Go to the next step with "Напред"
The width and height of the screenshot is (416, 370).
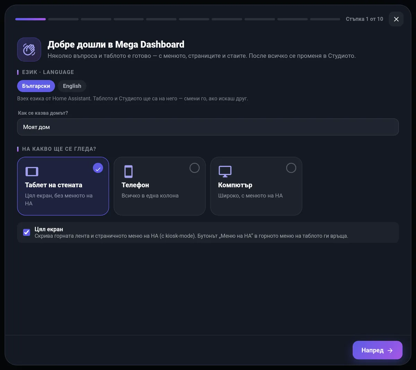[x=378, y=350]
